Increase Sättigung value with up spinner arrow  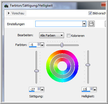[x=39, y=88]
